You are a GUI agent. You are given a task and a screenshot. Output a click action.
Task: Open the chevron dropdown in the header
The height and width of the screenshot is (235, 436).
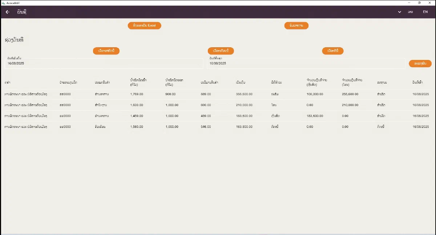point(400,12)
